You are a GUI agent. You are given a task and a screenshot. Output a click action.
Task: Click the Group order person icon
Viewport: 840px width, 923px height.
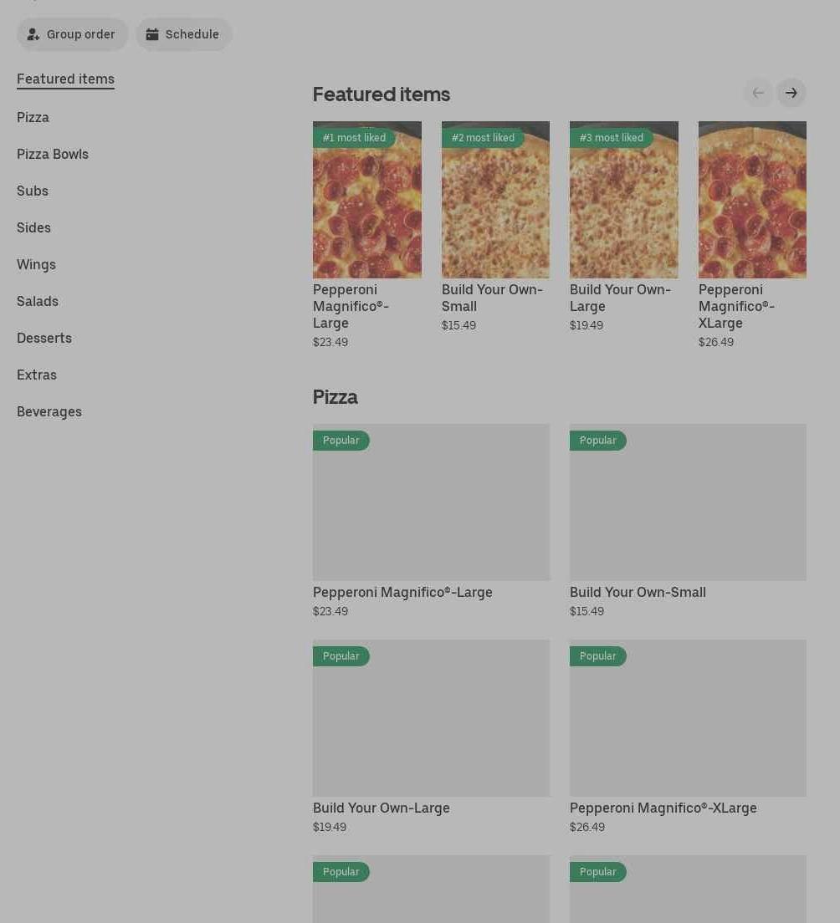pos(33,34)
